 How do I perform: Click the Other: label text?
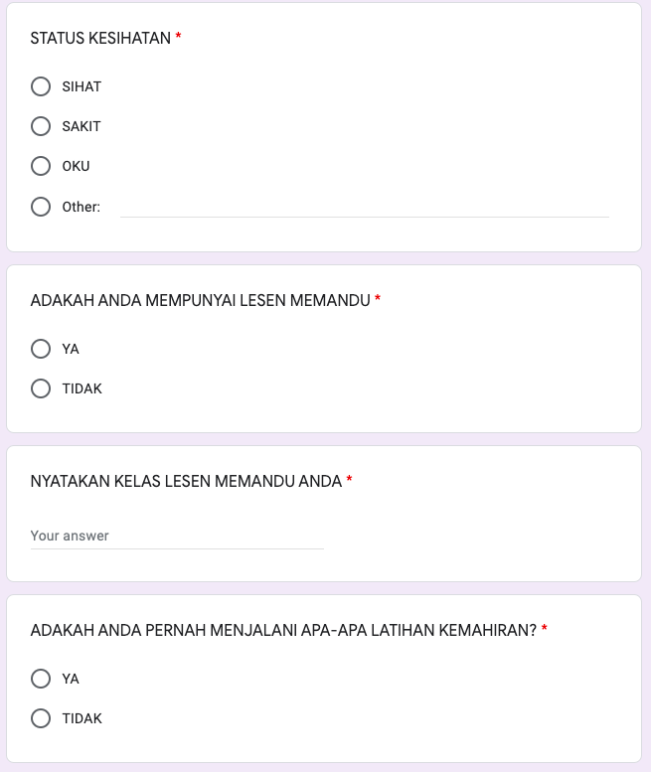[81, 207]
